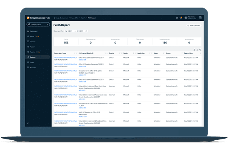Click the Date and time column header
Image resolution: width=229 pixels, height=153 pixels.
tap(188, 53)
